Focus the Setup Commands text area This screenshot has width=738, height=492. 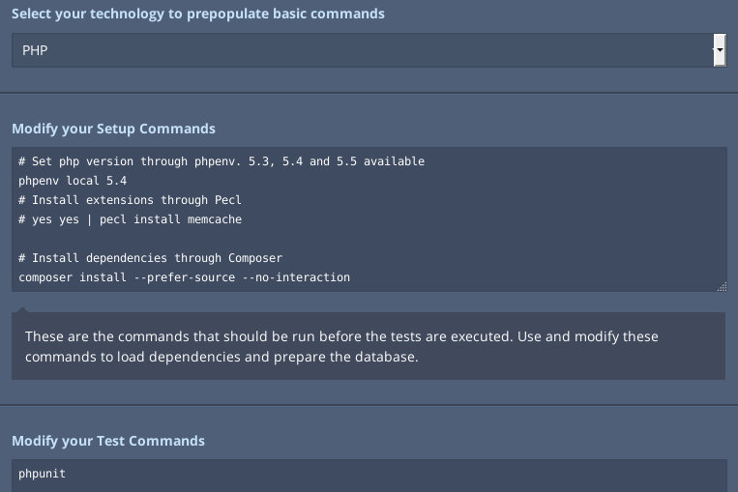(369, 219)
